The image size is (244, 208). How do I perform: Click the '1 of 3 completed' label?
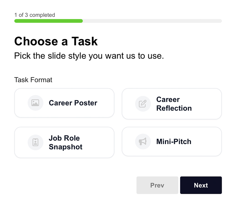pyautogui.click(x=34, y=15)
